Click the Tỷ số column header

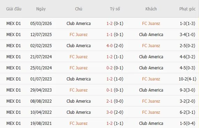point(115,9)
